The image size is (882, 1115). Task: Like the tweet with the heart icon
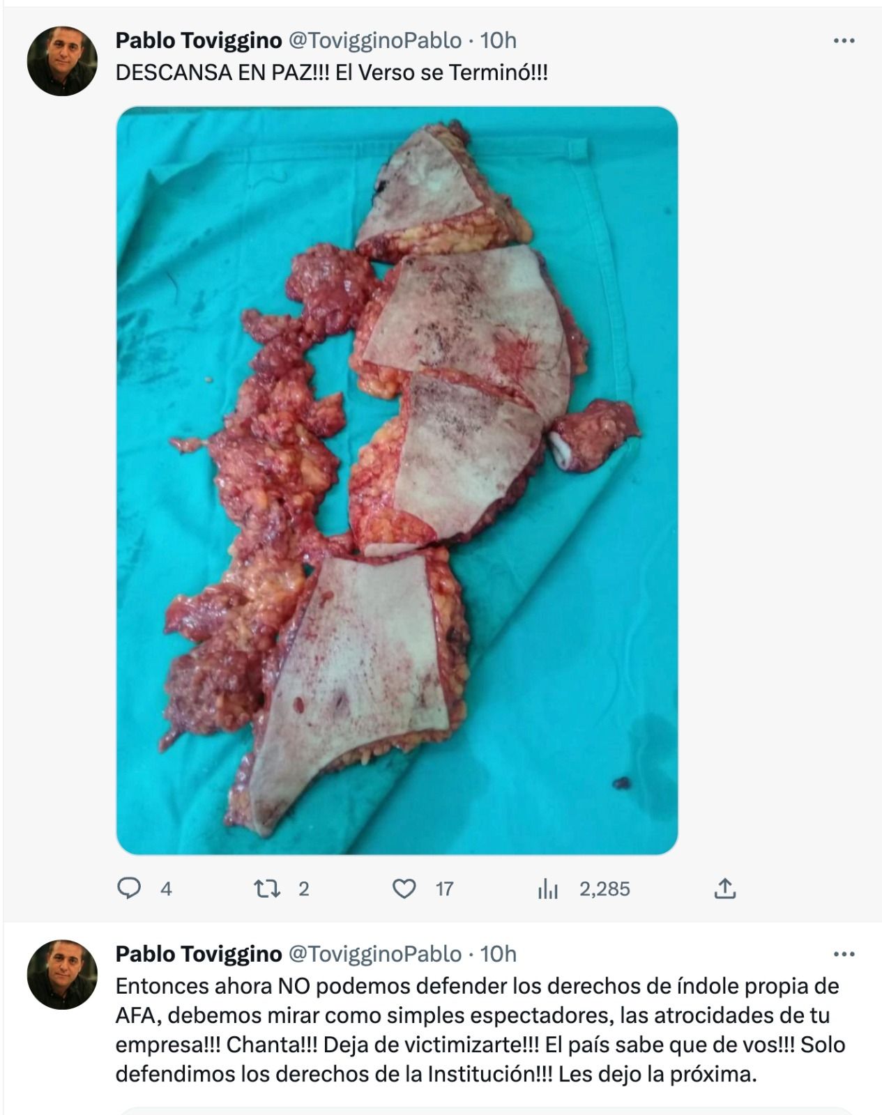click(x=404, y=889)
